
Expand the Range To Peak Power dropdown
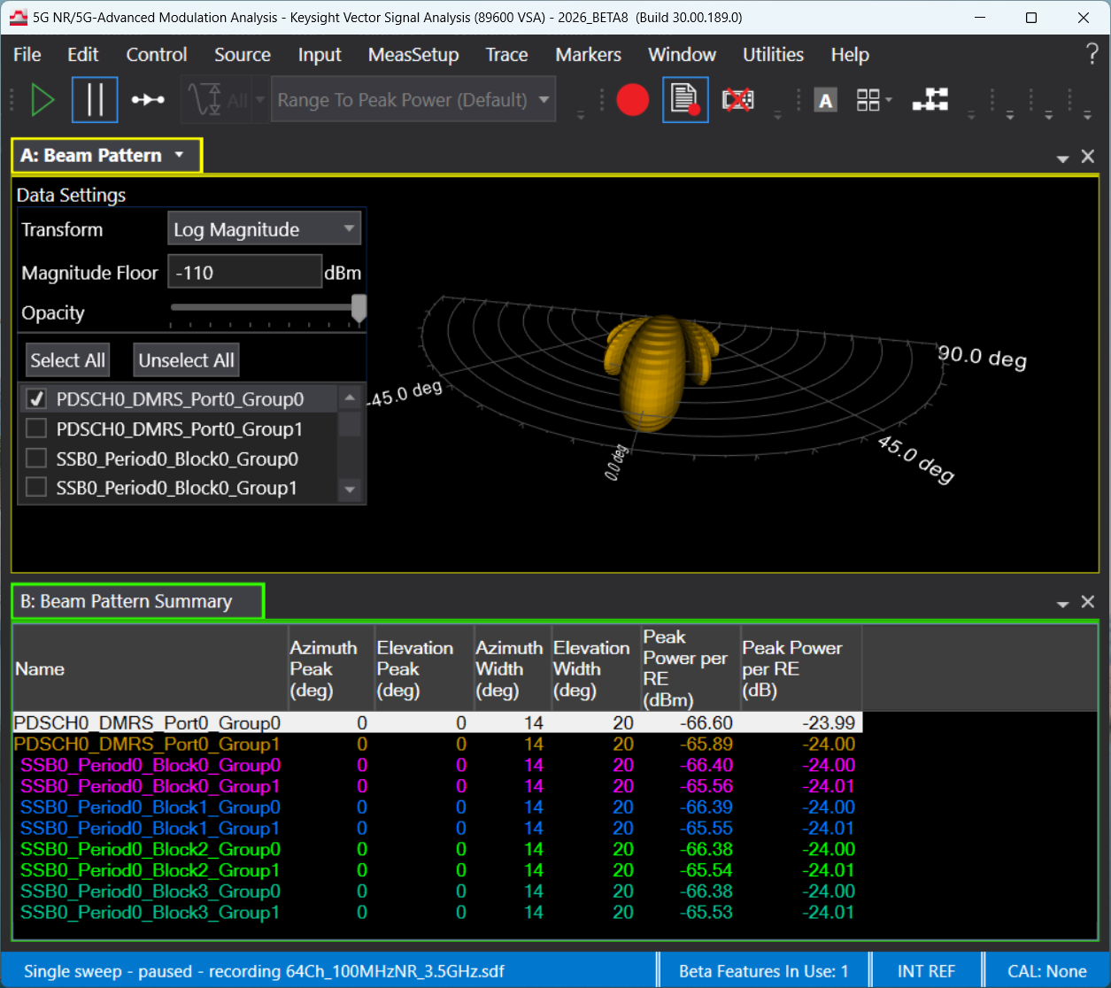tap(413, 100)
